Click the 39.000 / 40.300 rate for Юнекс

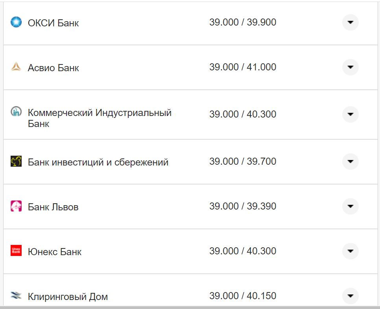tap(243, 251)
